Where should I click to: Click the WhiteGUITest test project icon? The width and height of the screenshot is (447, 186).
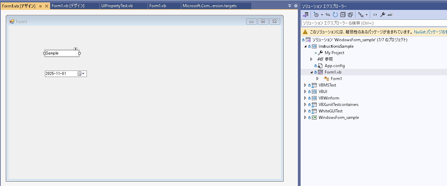[x=314, y=111]
